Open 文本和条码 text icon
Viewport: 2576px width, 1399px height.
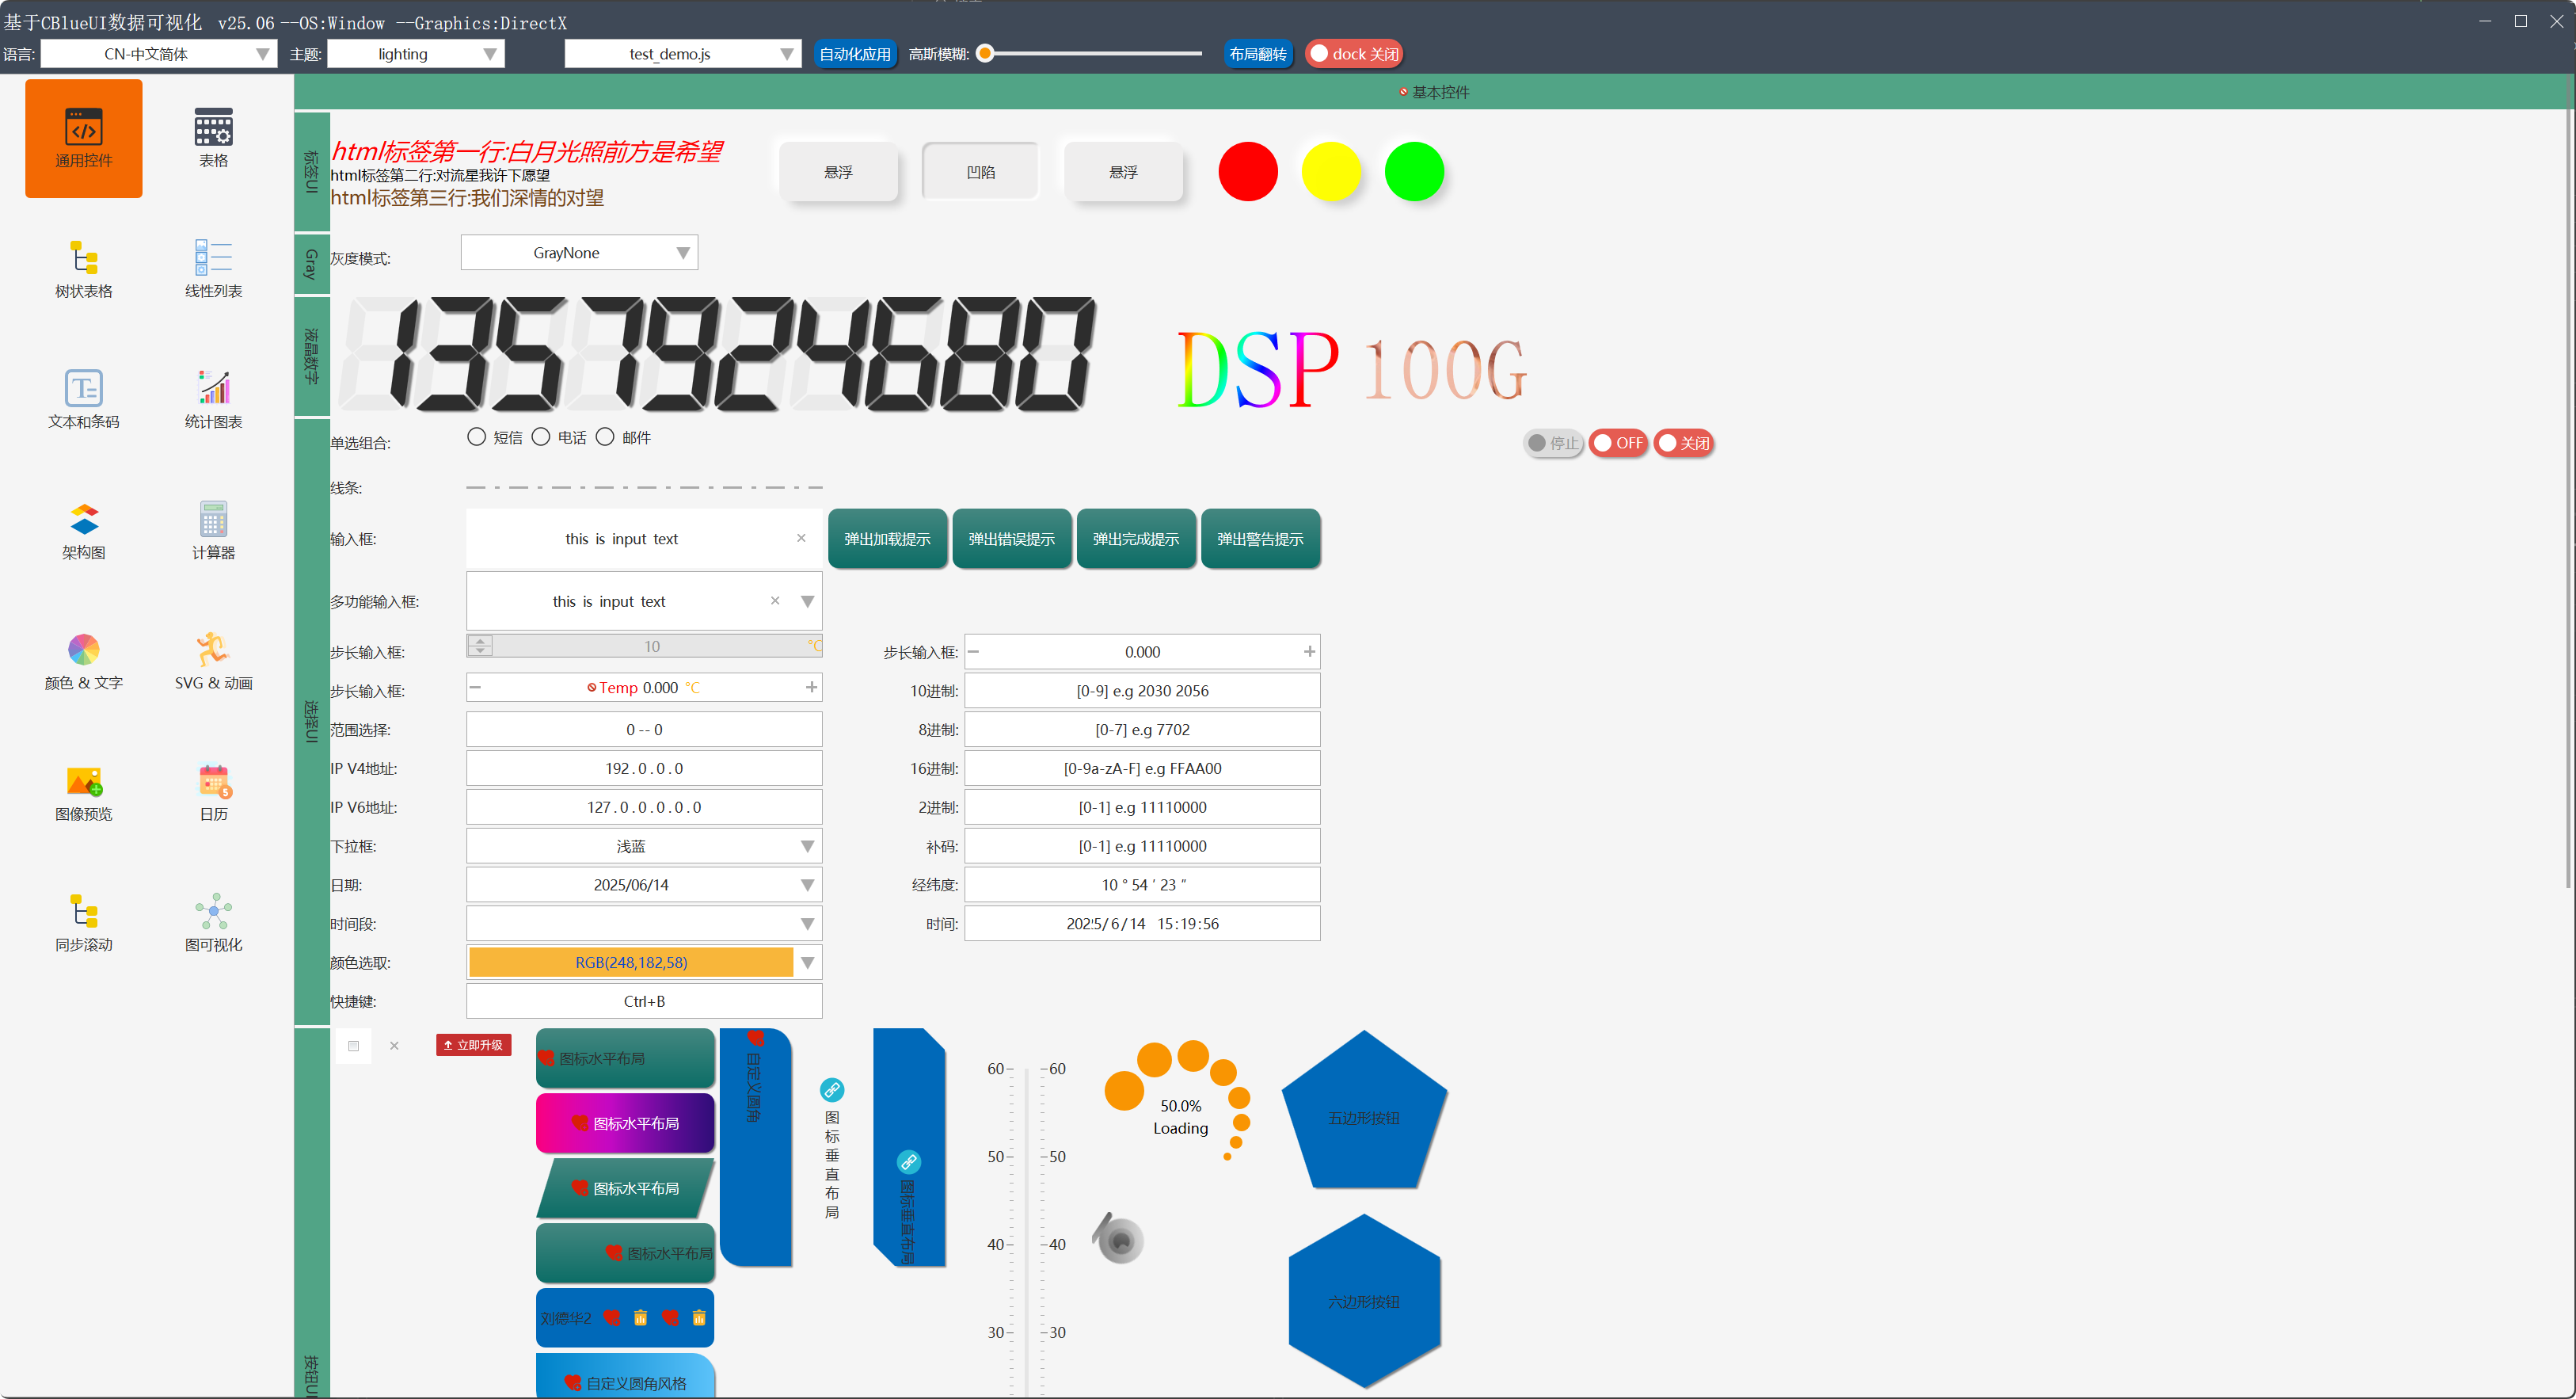click(84, 388)
